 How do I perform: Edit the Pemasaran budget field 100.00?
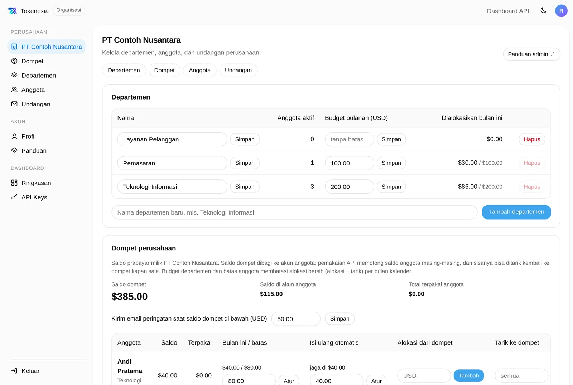[x=350, y=163]
